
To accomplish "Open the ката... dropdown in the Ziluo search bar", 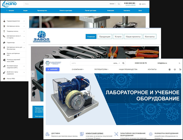I will coord(117,63).
